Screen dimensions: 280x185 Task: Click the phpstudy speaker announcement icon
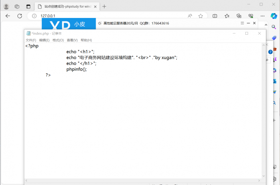100,23
